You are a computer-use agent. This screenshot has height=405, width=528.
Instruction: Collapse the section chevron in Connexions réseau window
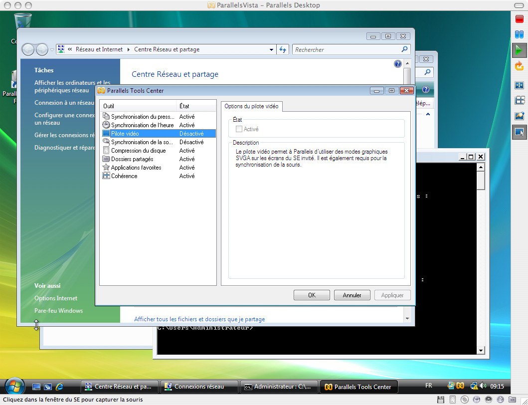428,114
